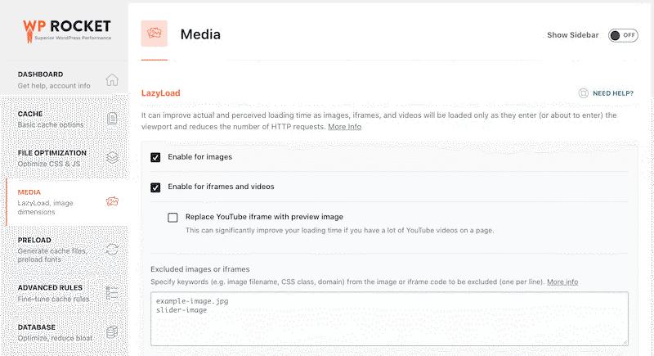The width and height of the screenshot is (654, 356).
Task: Enable Replace YouTube iframe with preview image
Action: pos(172,218)
